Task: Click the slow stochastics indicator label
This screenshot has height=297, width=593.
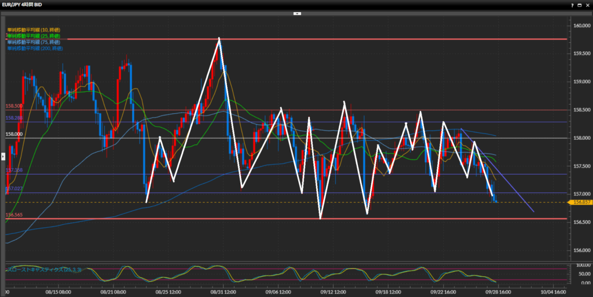Action: pos(44,270)
